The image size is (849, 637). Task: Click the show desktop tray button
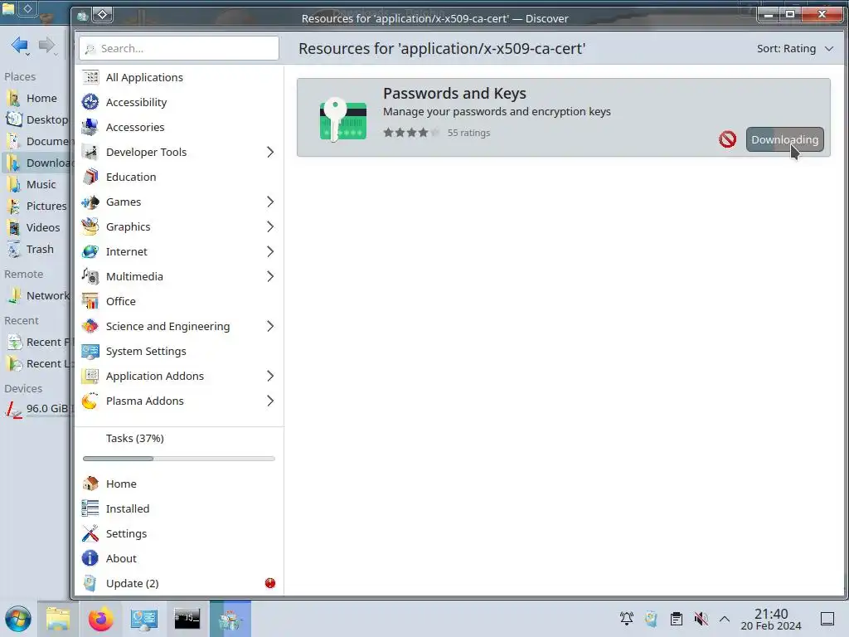[827, 619]
